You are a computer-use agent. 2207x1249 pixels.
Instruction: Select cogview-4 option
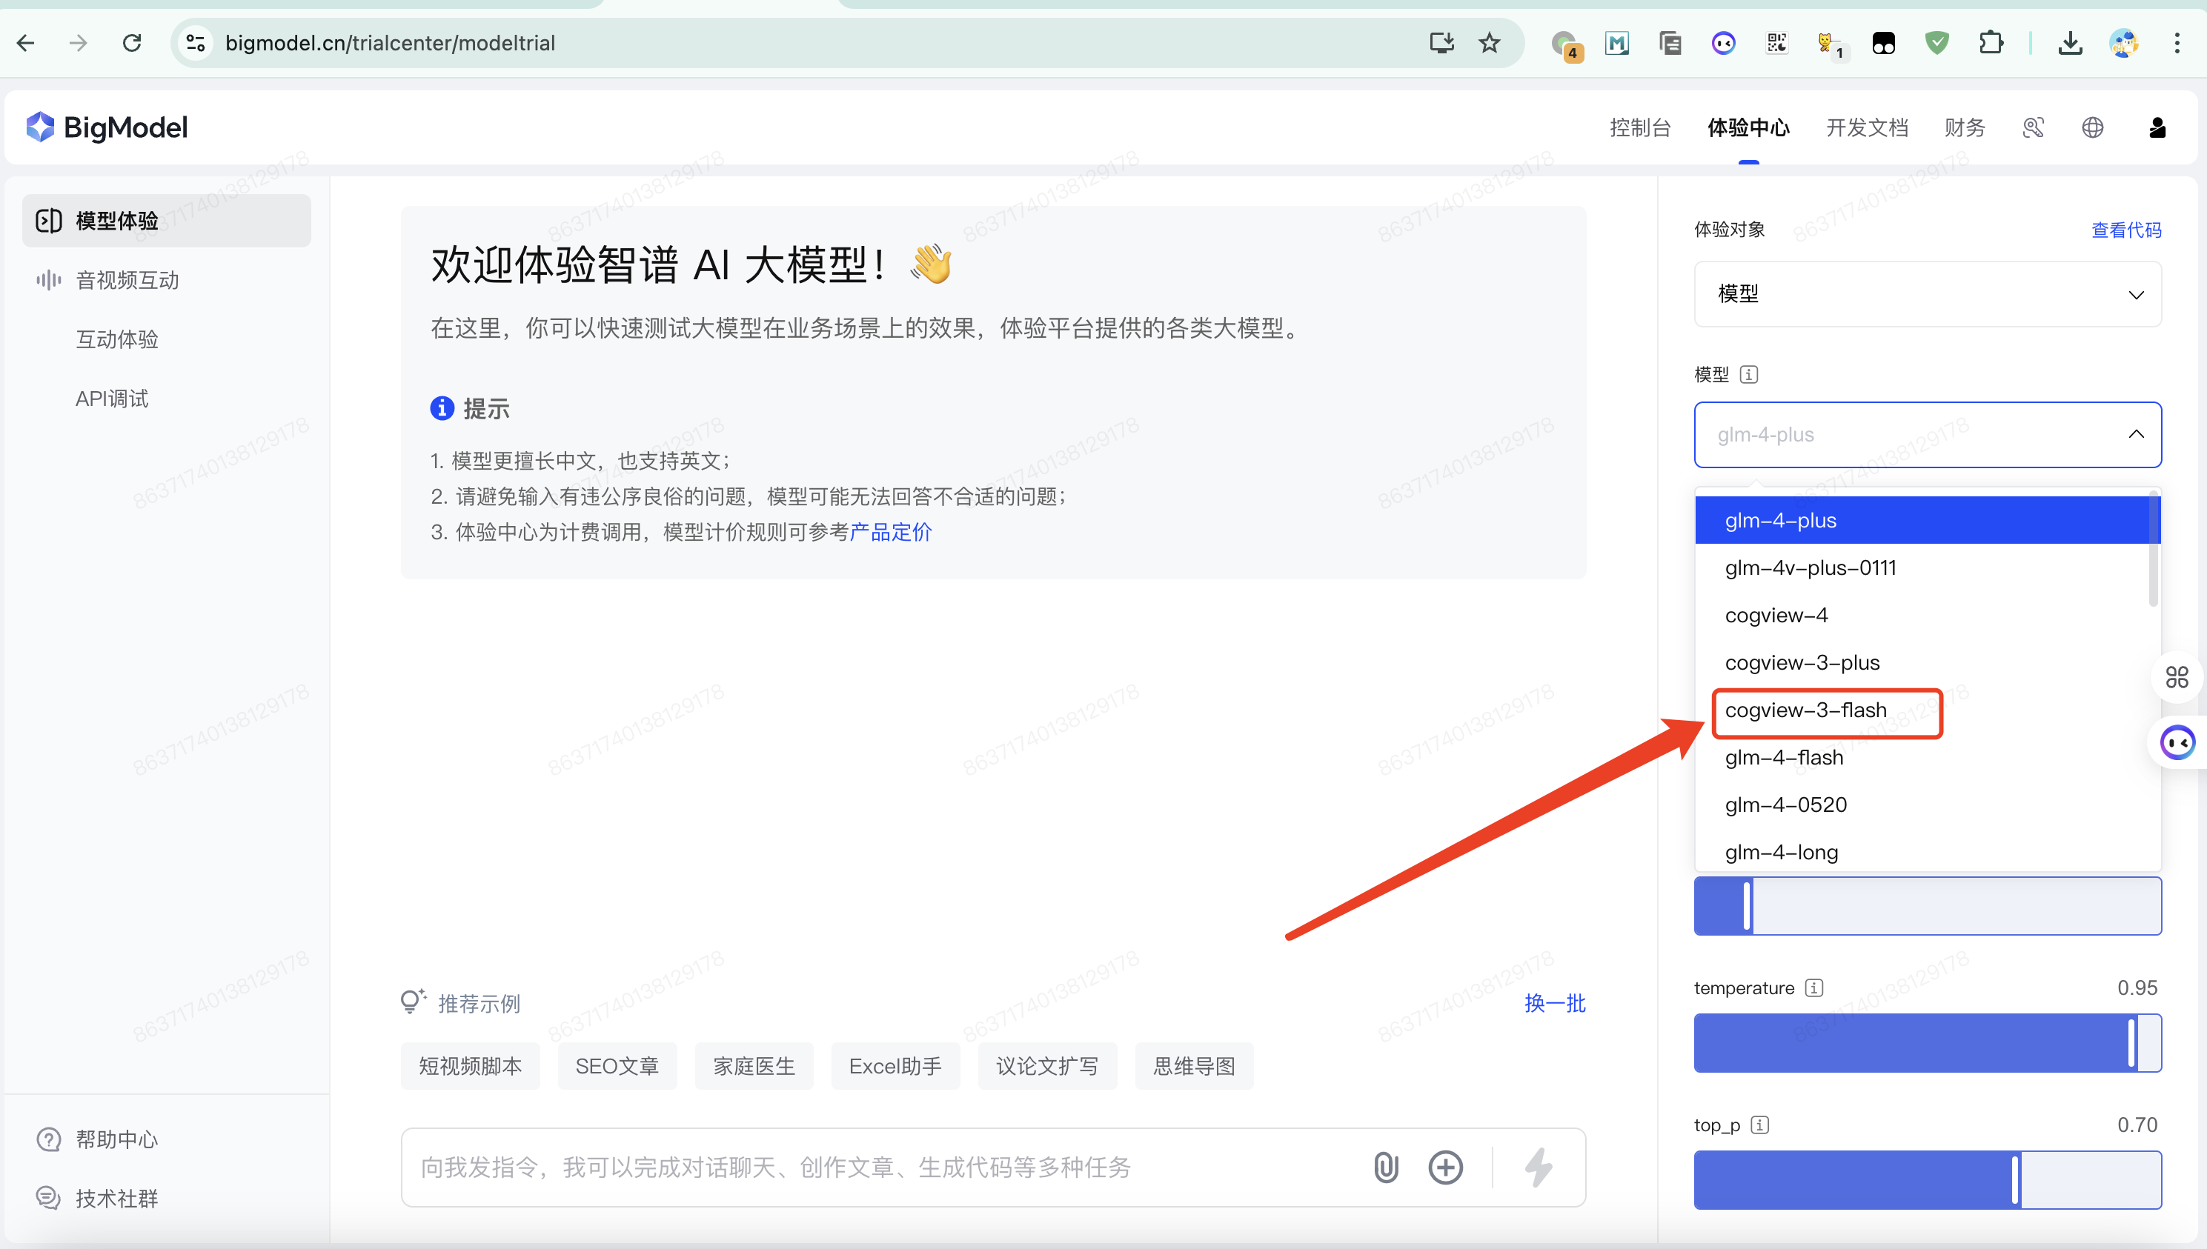pos(1923,615)
